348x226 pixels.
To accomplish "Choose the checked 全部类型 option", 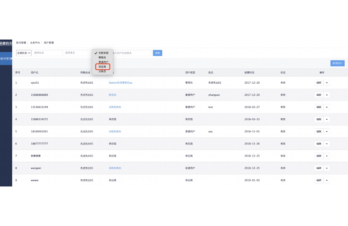I will [103, 53].
